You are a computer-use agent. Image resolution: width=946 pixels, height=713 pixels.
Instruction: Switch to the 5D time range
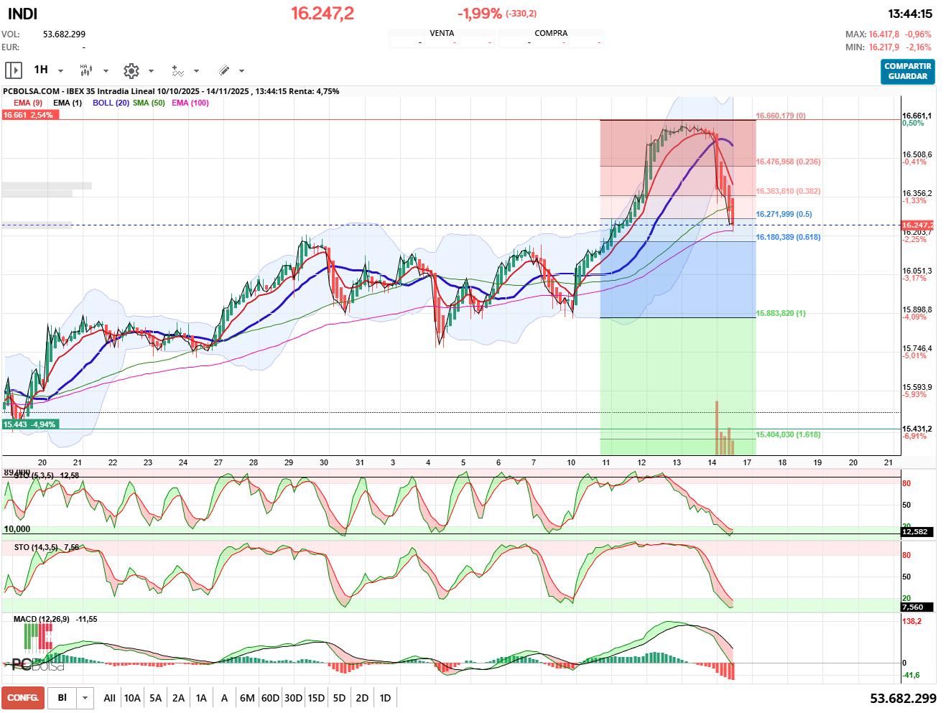click(339, 698)
